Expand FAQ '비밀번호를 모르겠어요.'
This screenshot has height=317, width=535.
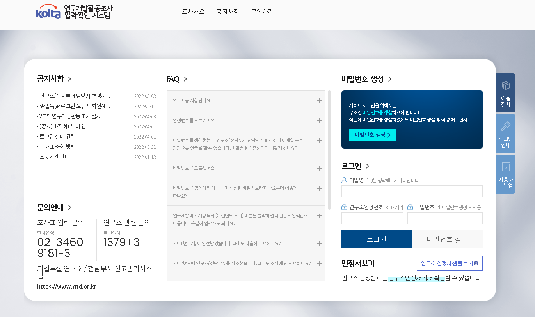[x=246, y=168]
